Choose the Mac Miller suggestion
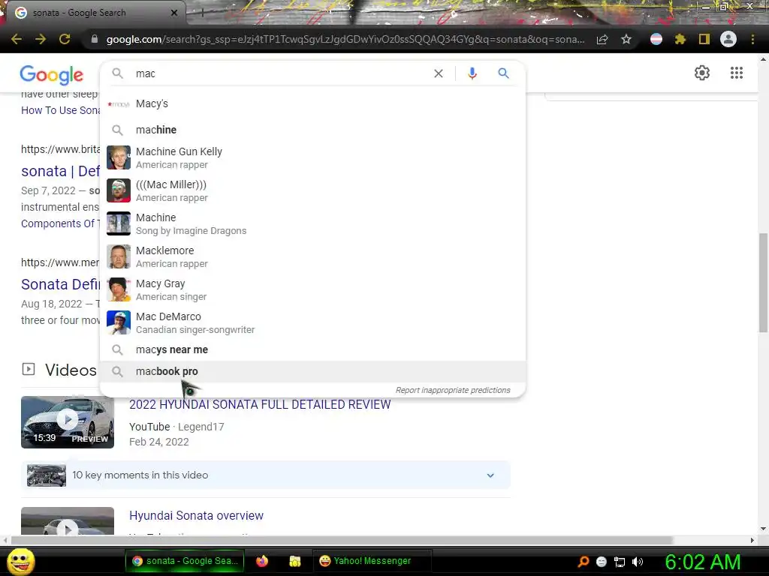769x576 pixels. pyautogui.click(x=313, y=190)
